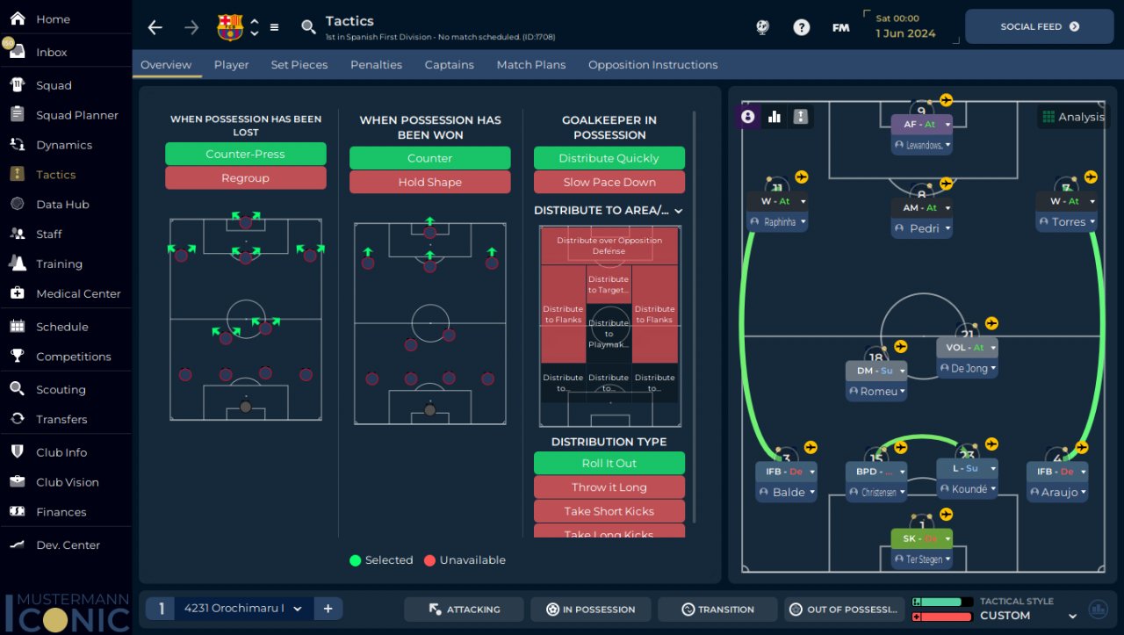Switch to the Captains tab
Image resolution: width=1124 pixels, height=635 pixels.
click(449, 65)
